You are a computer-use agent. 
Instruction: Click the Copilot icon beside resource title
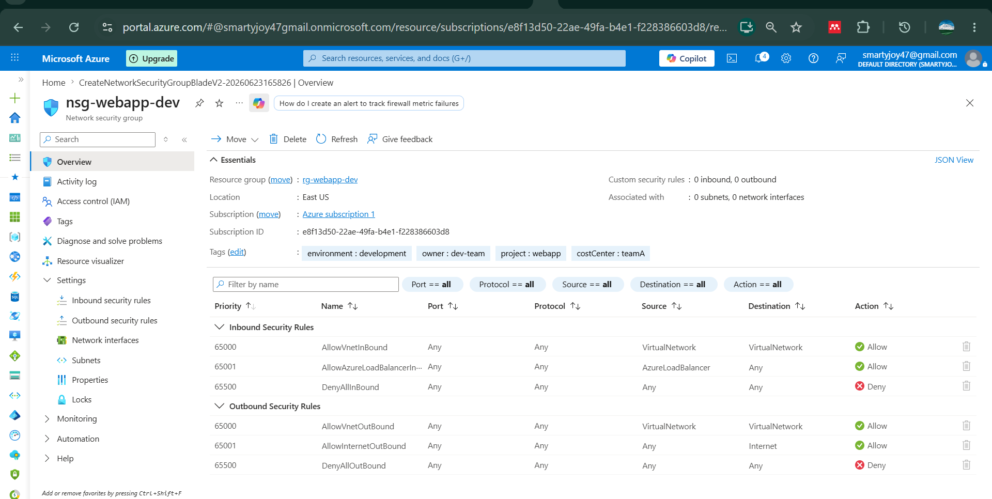[259, 103]
